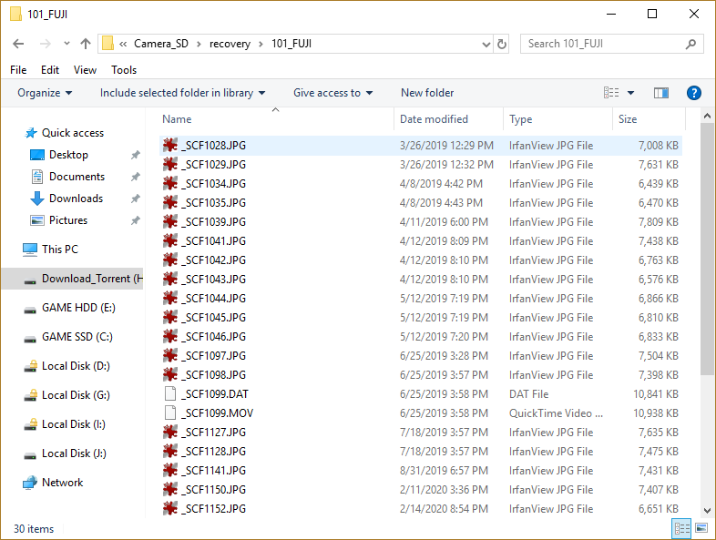Screen dimensions: 716x540
Task: Select Local Disk (G:)
Action: pos(76,395)
